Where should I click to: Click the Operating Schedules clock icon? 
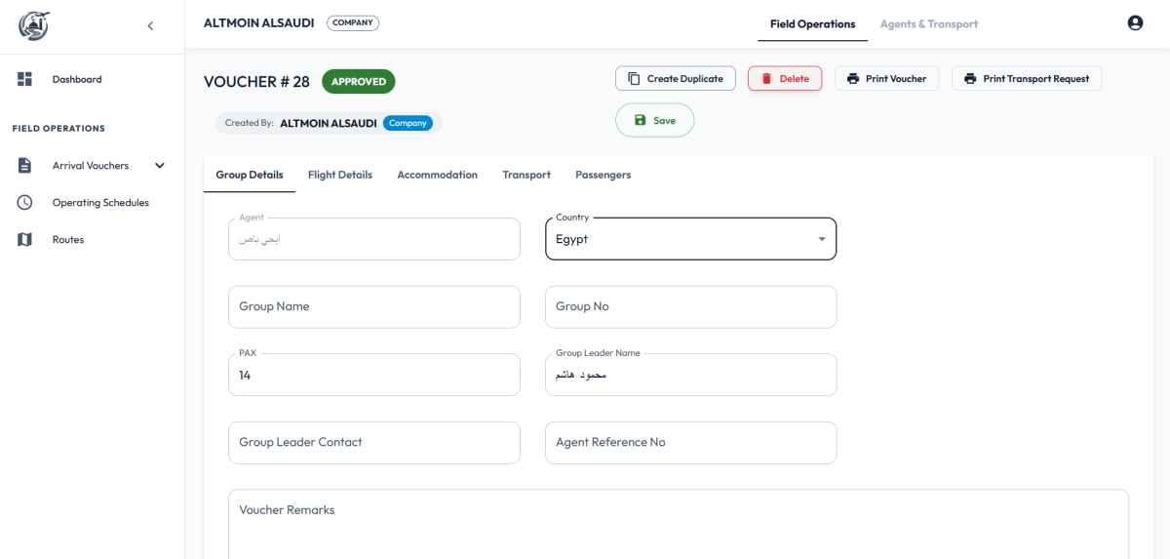coord(25,203)
